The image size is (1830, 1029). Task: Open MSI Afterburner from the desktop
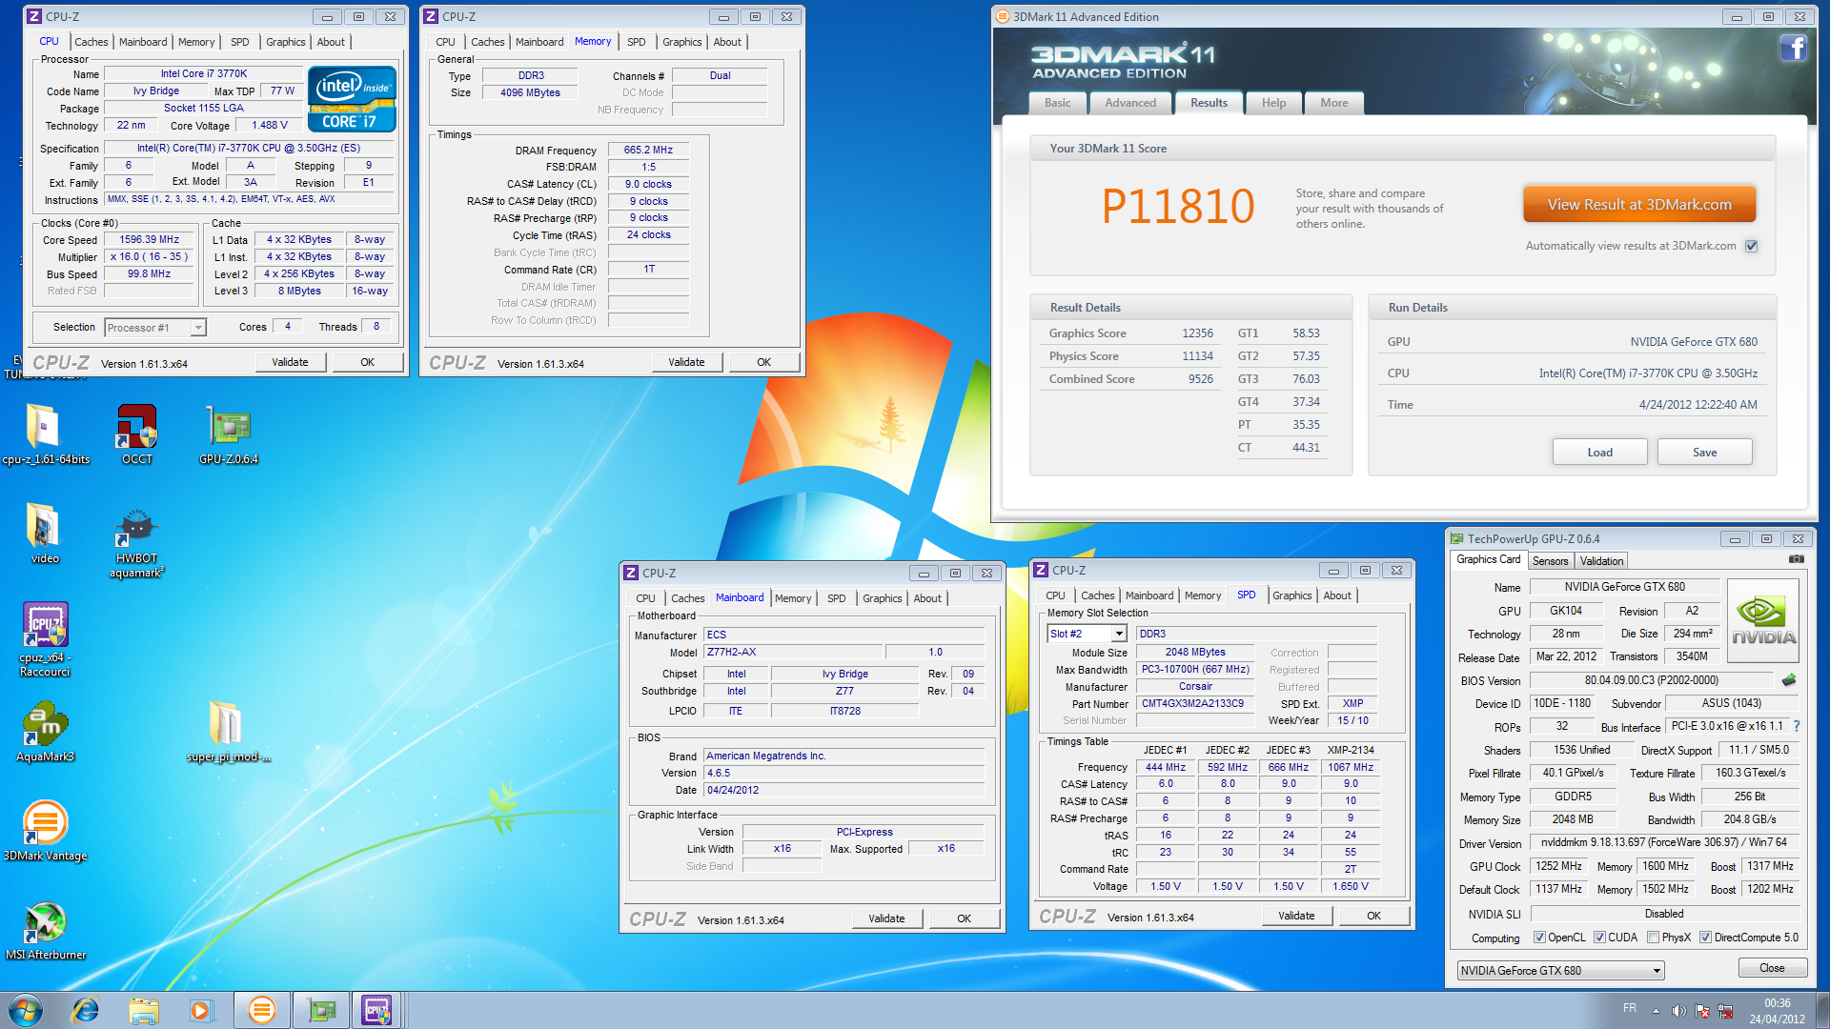[44, 930]
